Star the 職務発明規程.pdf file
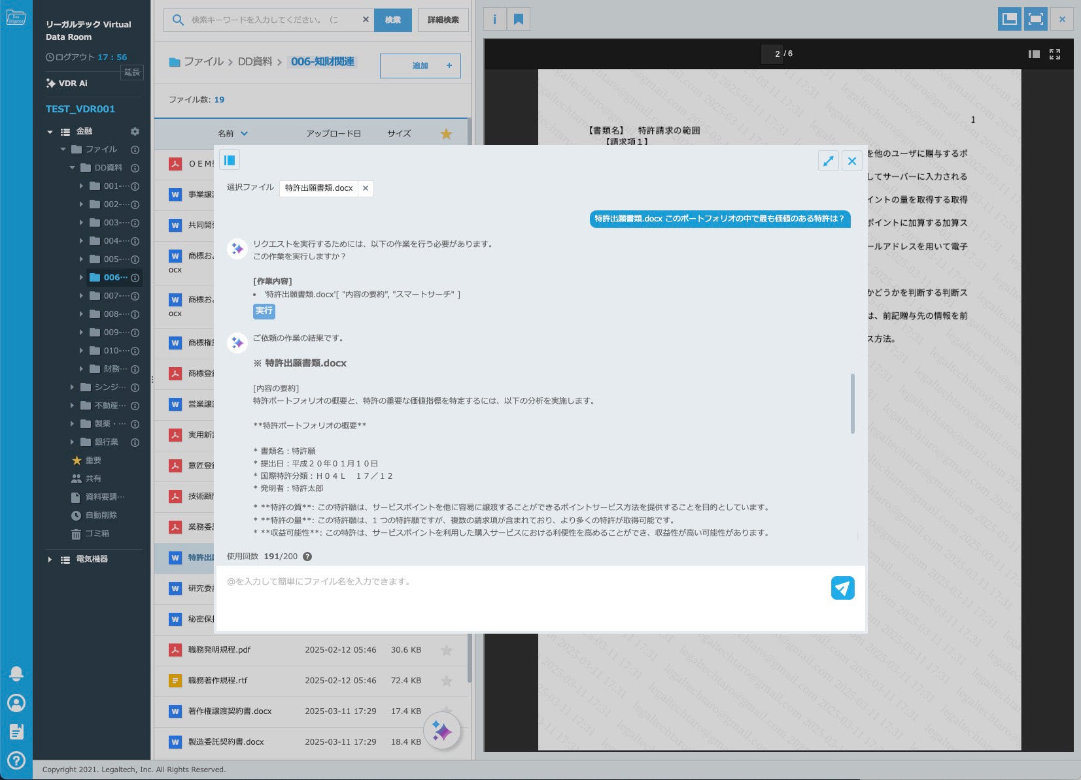Viewport: 1081px width, 780px height. coord(447,650)
